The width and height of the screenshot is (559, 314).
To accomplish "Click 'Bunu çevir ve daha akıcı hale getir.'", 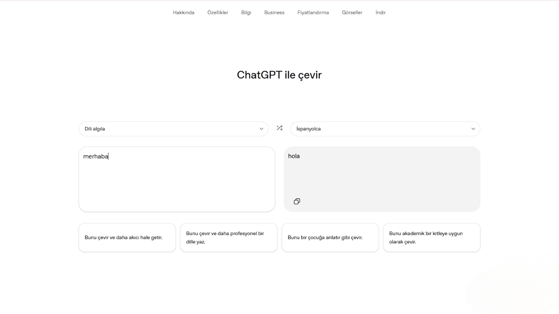I will click(x=127, y=237).
